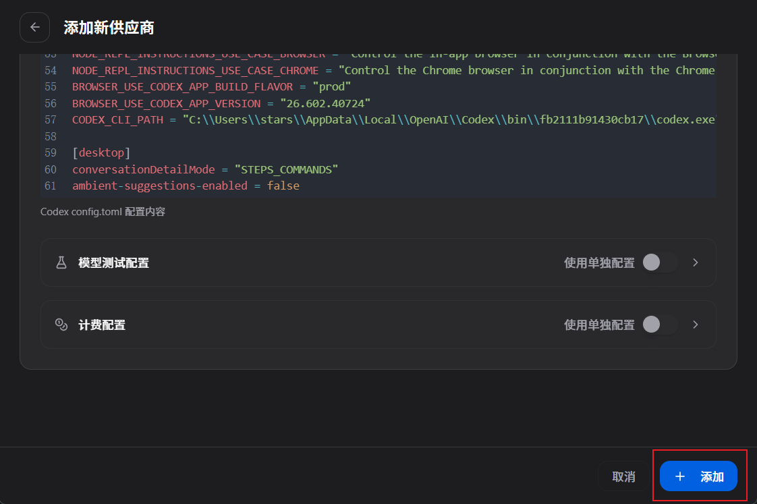Viewport: 757px width, 504px height.
Task: Toggle 使用单独配置 for 模型测试配置
Action: 660,262
